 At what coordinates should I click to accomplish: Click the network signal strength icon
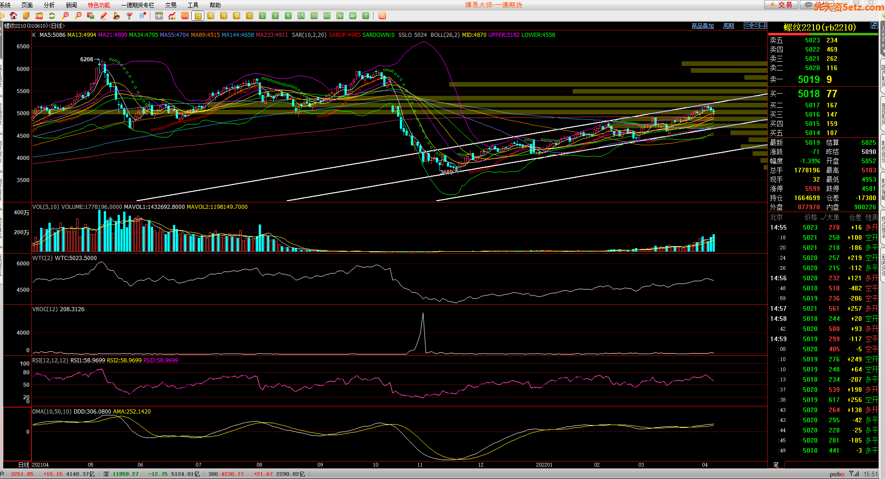[x=855, y=474]
